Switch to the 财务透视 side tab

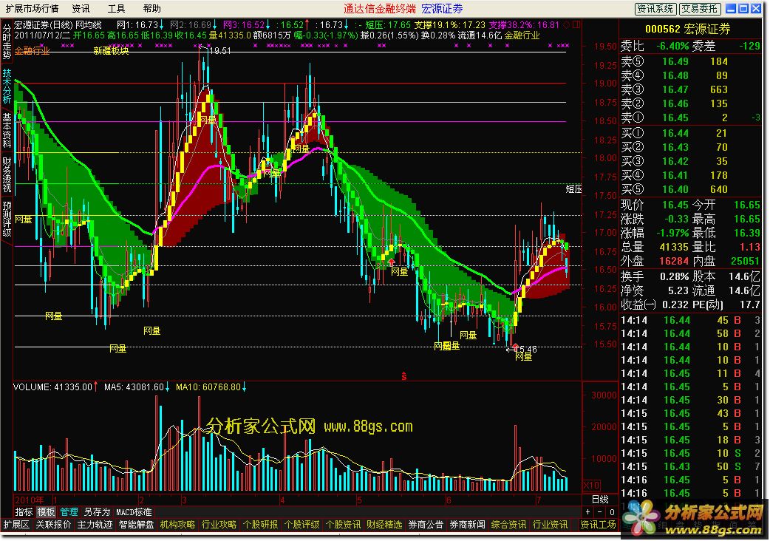(x=7, y=174)
